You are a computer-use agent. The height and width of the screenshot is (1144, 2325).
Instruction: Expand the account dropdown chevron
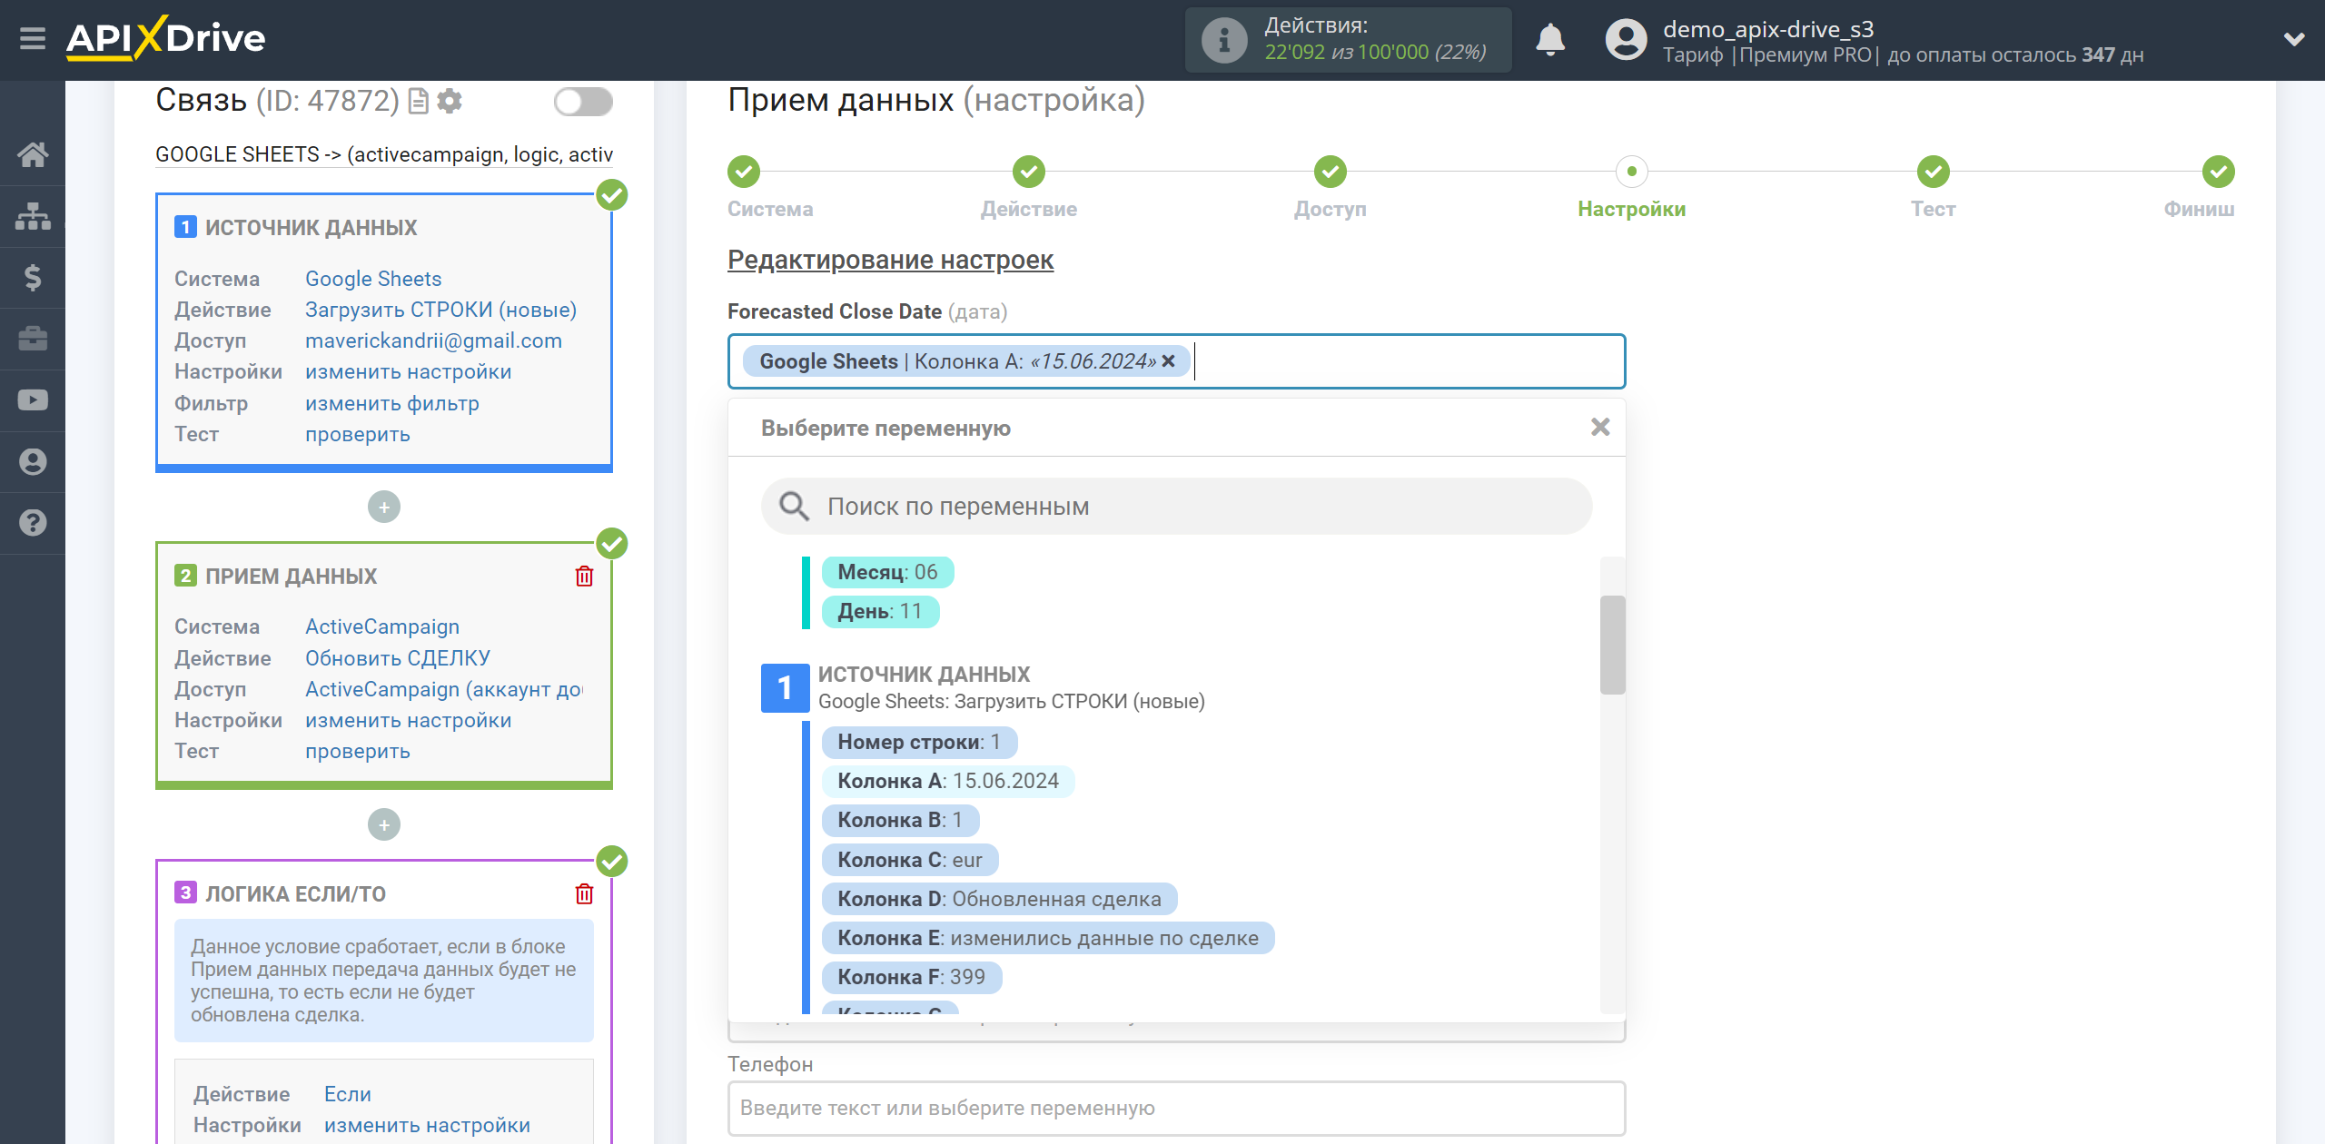pyautogui.click(x=2294, y=40)
